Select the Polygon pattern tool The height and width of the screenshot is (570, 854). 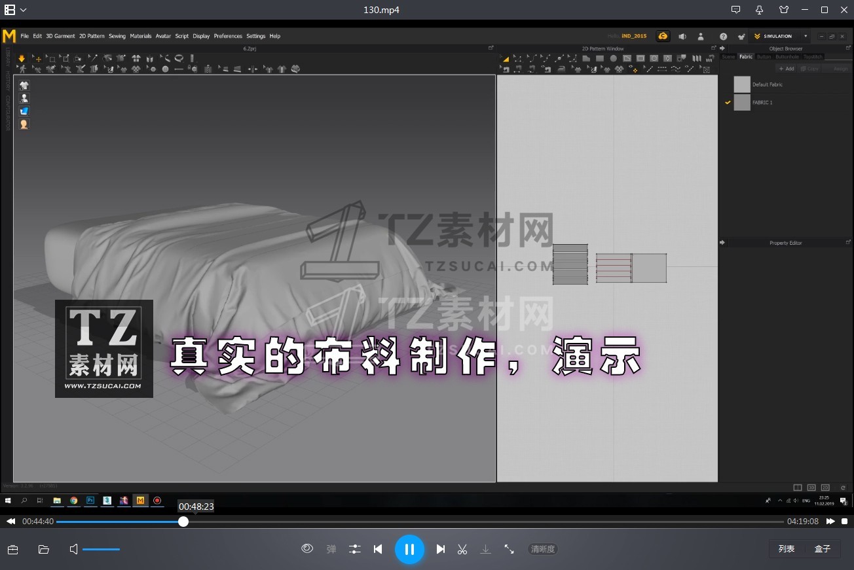[x=586, y=58]
